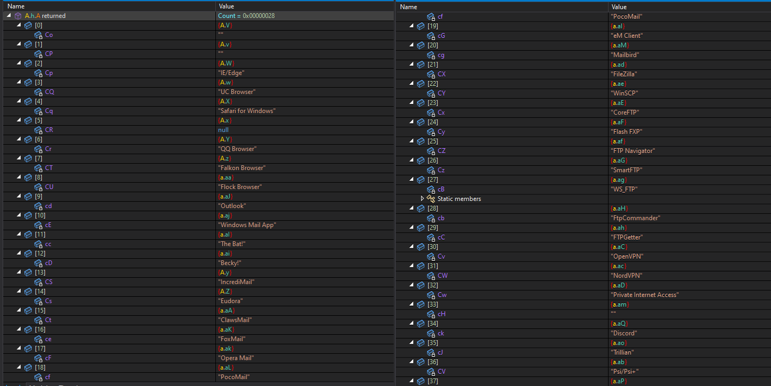This screenshot has height=386, width=771.
Task: Click the cube icon beside A.h.A returned
Action: [18, 16]
